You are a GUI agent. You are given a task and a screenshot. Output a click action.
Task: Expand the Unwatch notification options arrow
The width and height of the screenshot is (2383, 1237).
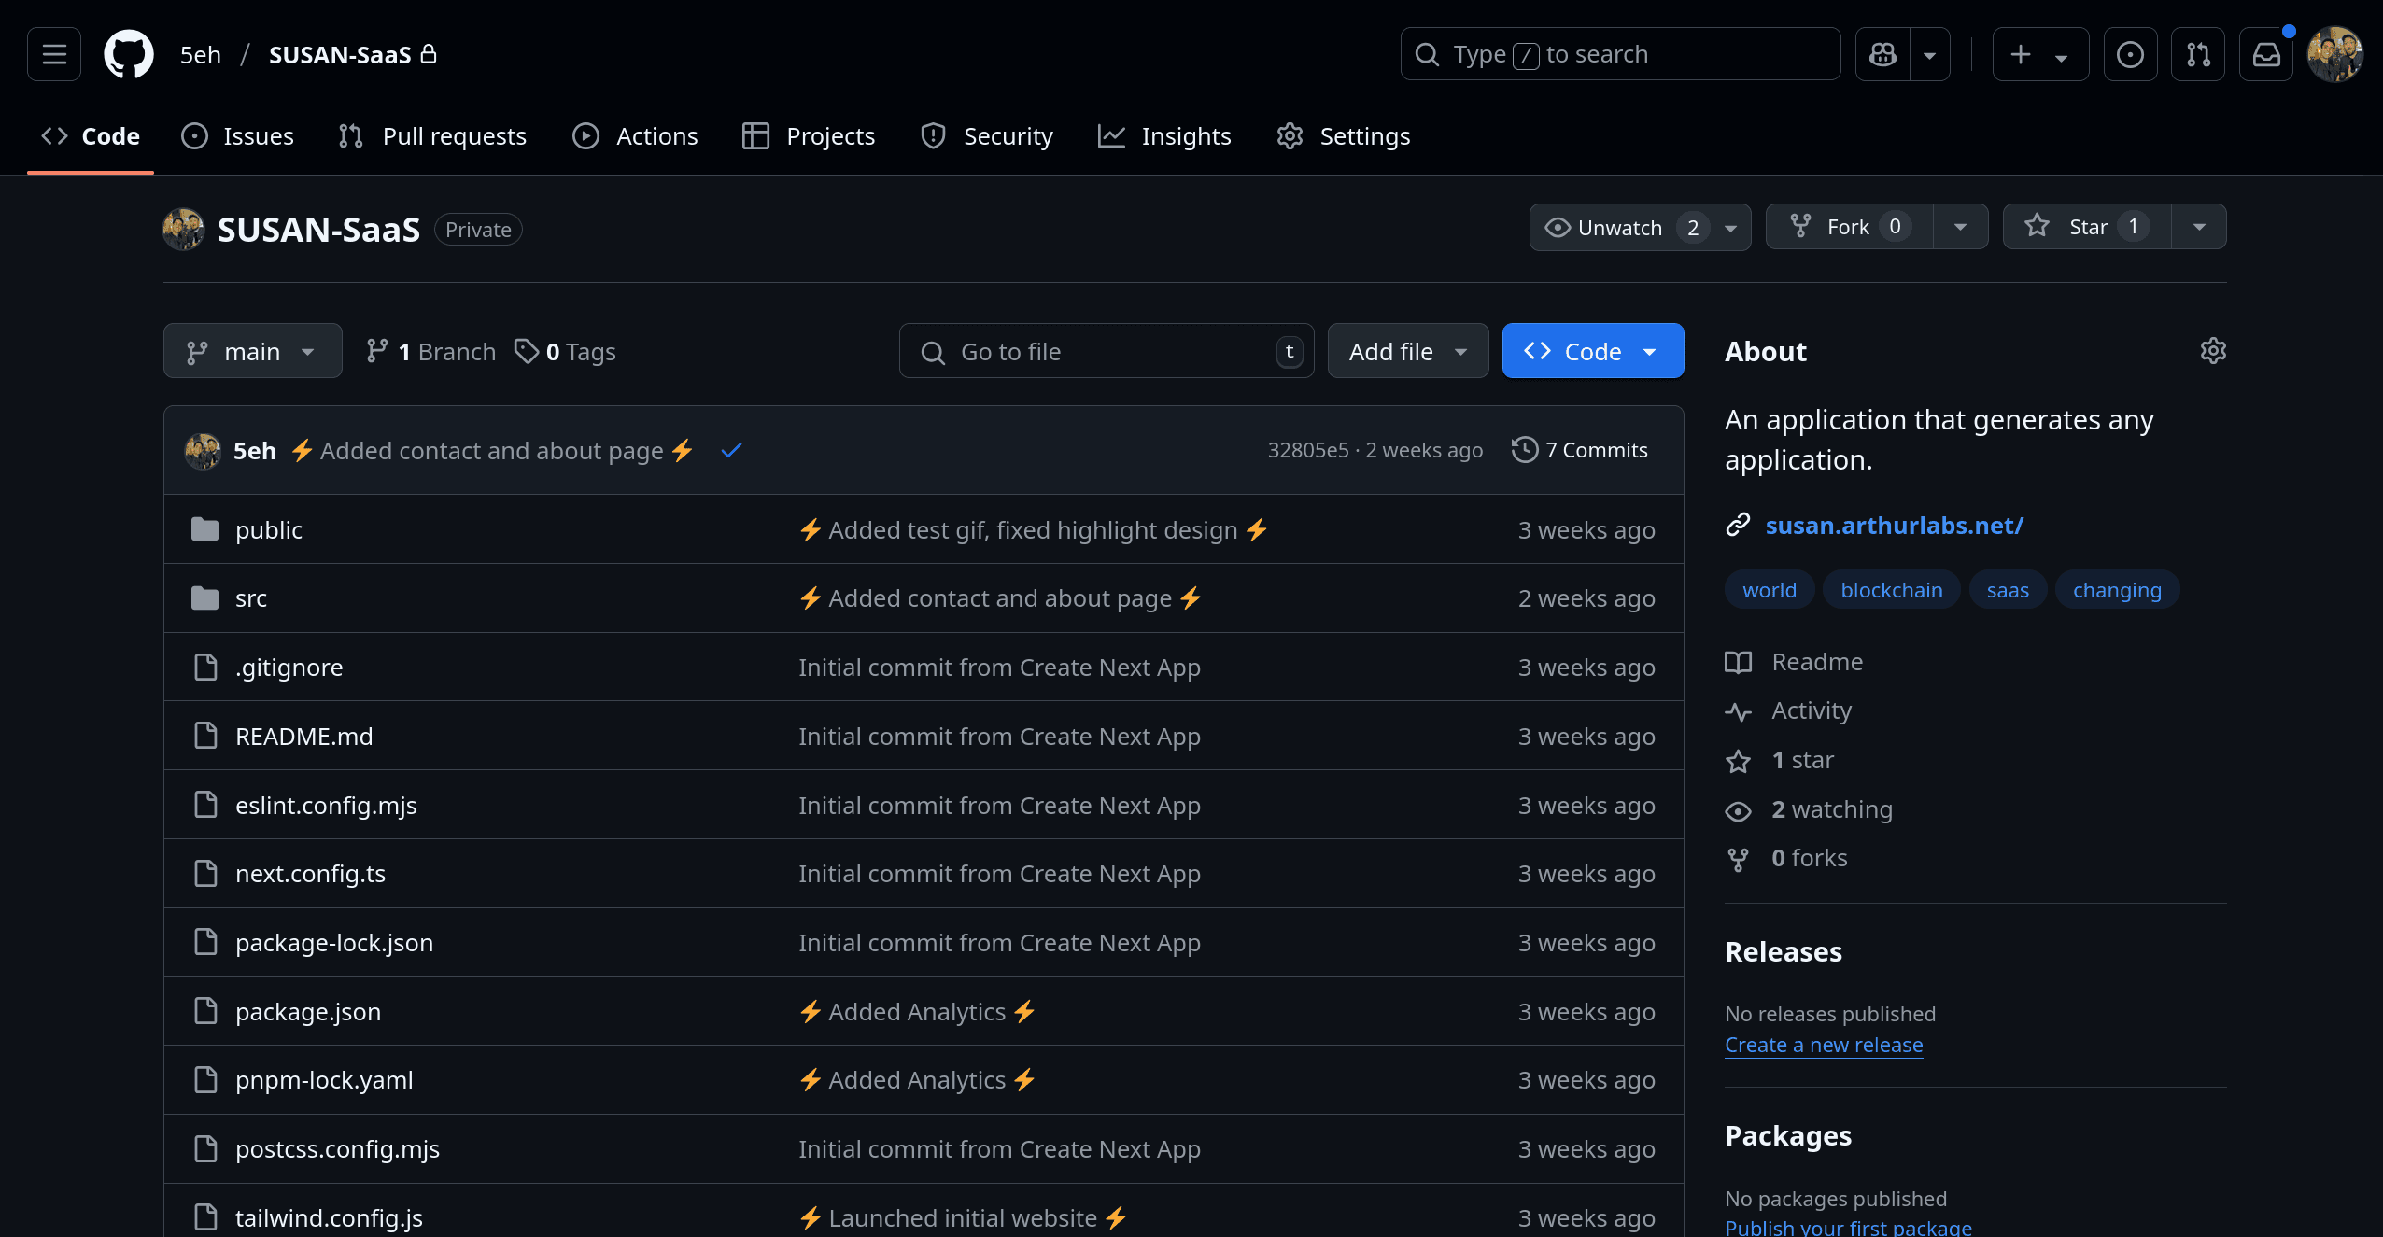pos(1731,227)
